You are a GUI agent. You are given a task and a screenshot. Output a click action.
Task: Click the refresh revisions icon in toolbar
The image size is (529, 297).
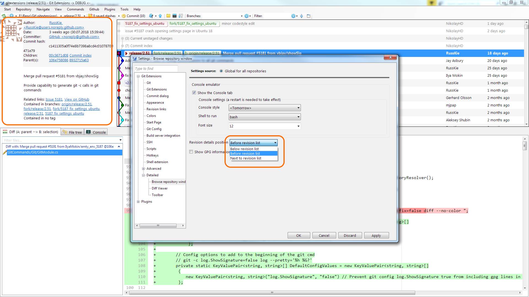click(x=4, y=16)
